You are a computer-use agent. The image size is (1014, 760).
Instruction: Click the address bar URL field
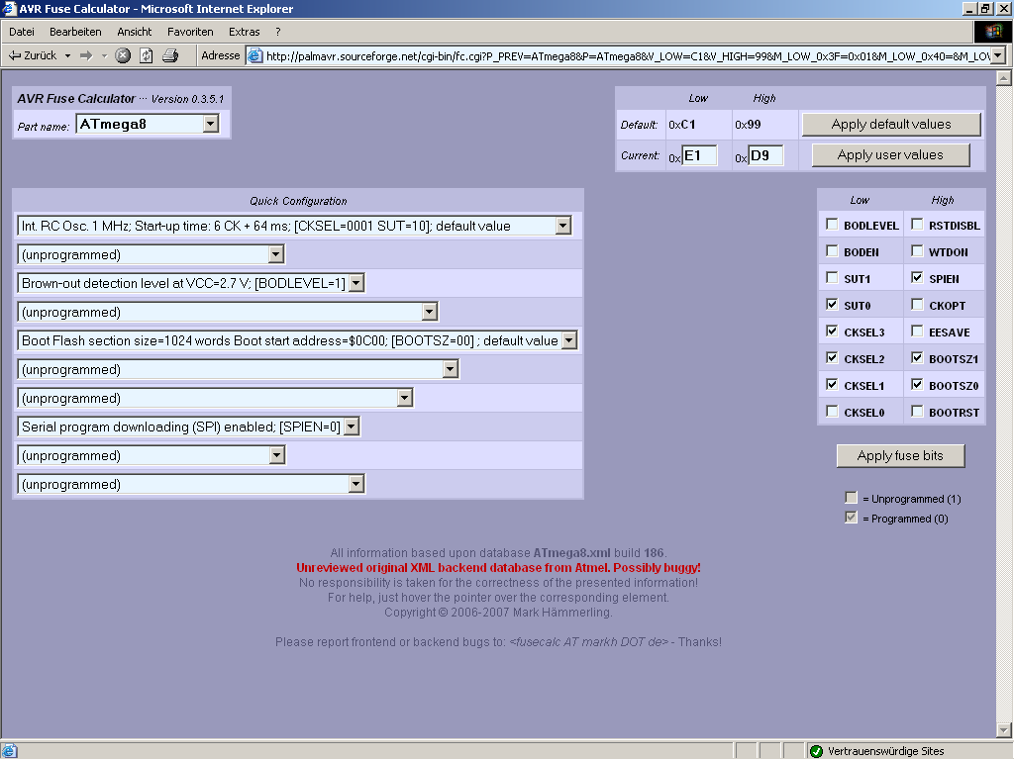(627, 56)
